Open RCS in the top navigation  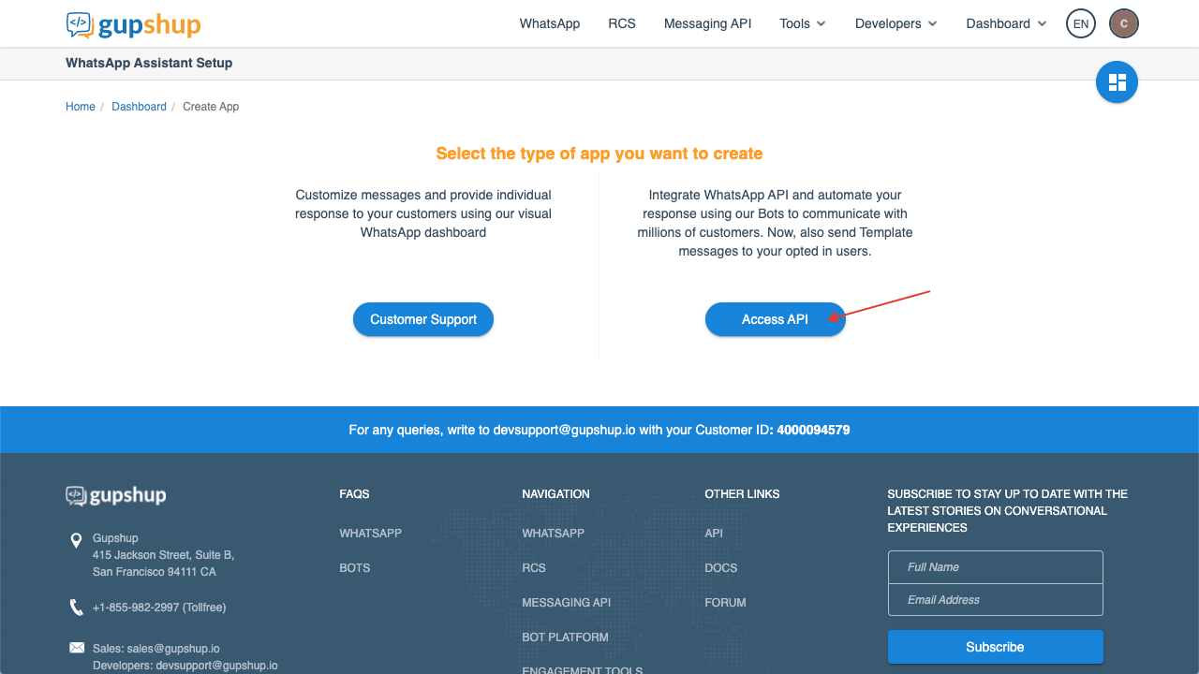(x=622, y=23)
